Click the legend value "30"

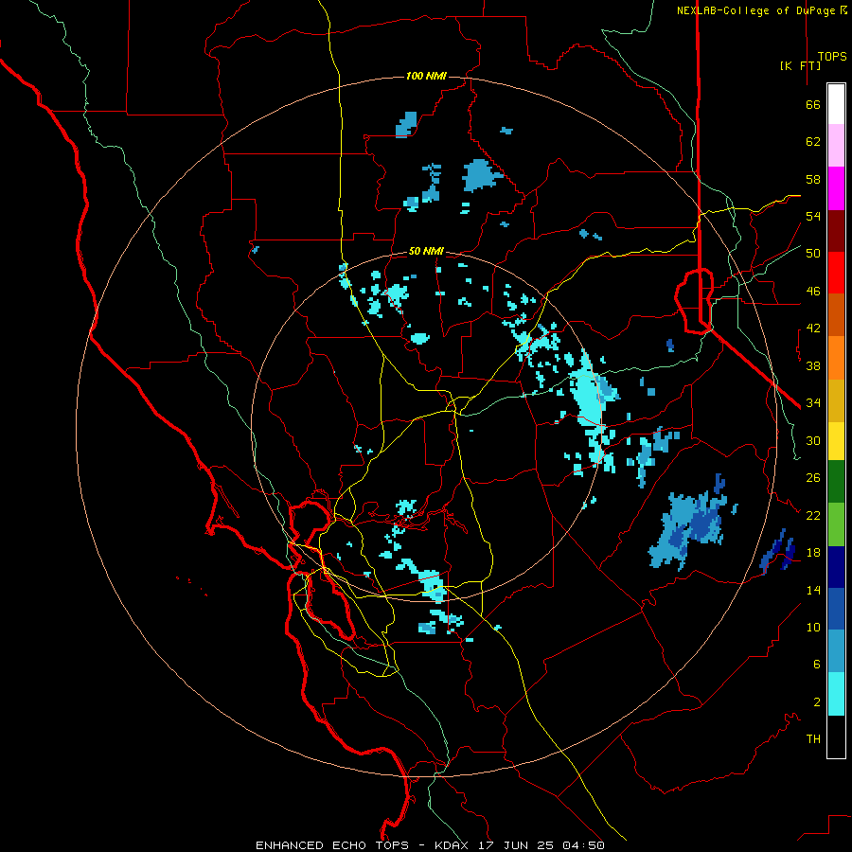coord(813,440)
